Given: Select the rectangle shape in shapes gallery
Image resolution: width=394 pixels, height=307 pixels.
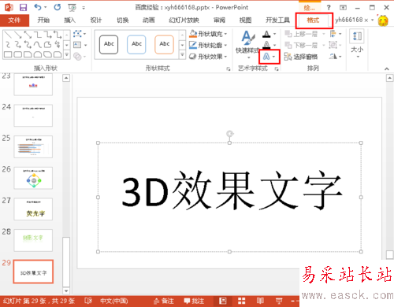Looking at the screenshot, I should [8, 54].
